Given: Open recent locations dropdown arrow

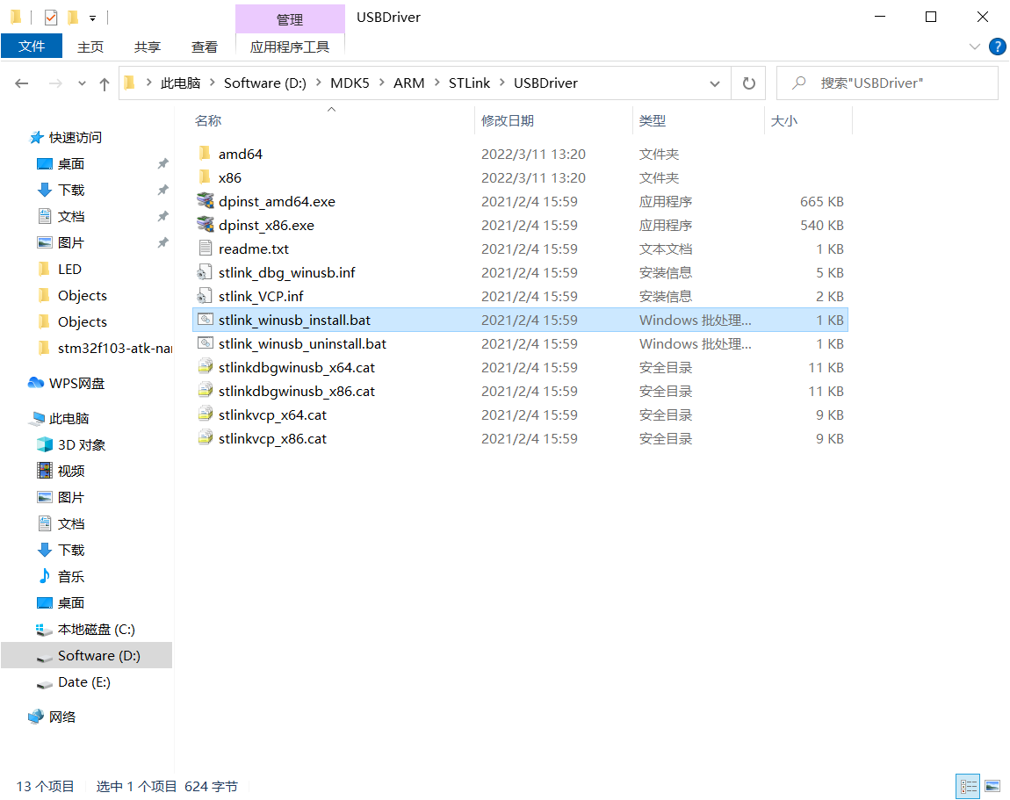Looking at the screenshot, I should pyautogui.click(x=82, y=83).
